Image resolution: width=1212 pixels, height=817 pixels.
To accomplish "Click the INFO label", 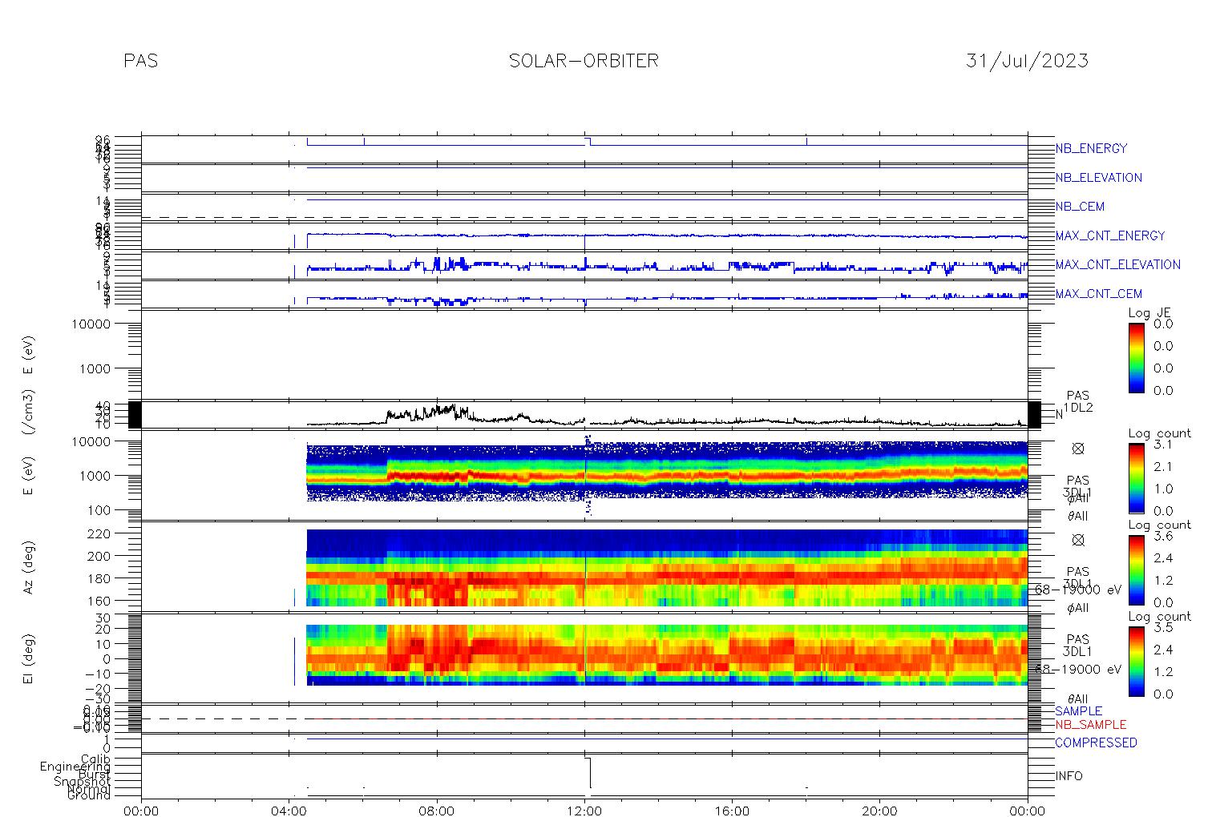I will (x=1069, y=776).
